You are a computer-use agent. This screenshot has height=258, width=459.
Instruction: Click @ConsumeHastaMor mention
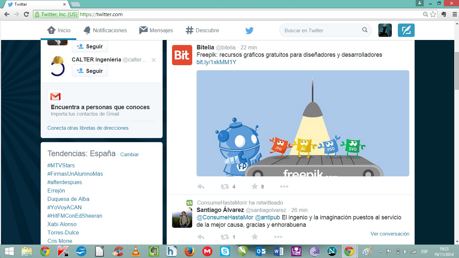225,217
